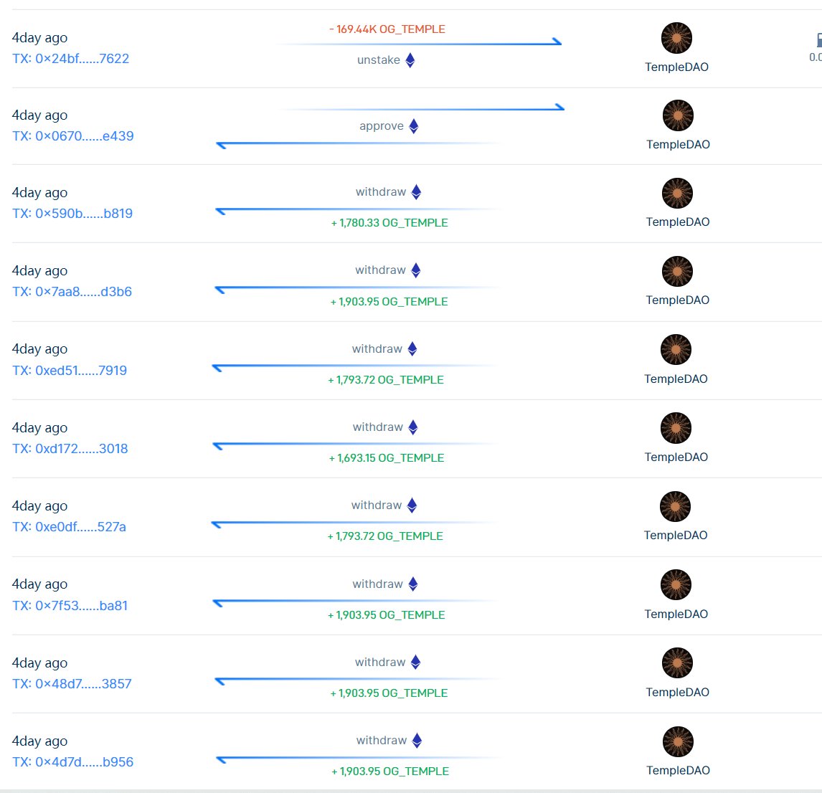The height and width of the screenshot is (793, 822).
Task: Click the TempleDAO avatar on the approve row
Action: pyautogui.click(x=677, y=115)
